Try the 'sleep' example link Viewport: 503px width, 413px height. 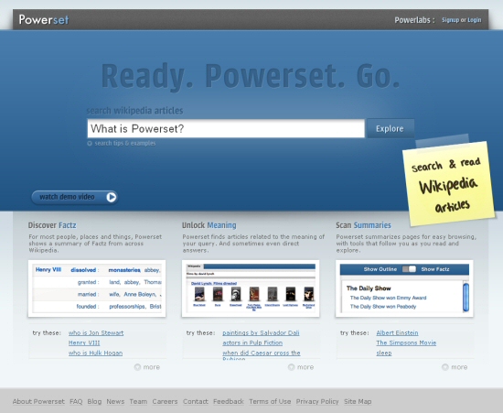384,353
